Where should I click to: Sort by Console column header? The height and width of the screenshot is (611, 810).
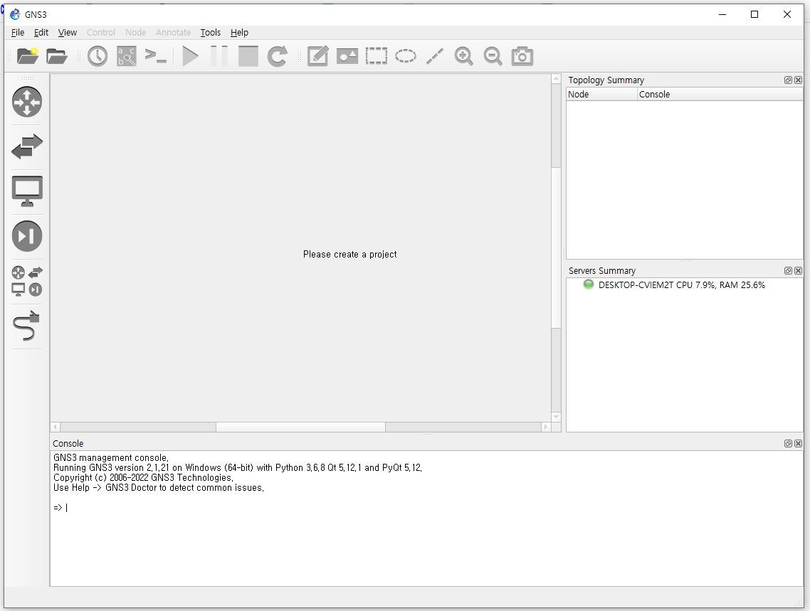[720, 94]
